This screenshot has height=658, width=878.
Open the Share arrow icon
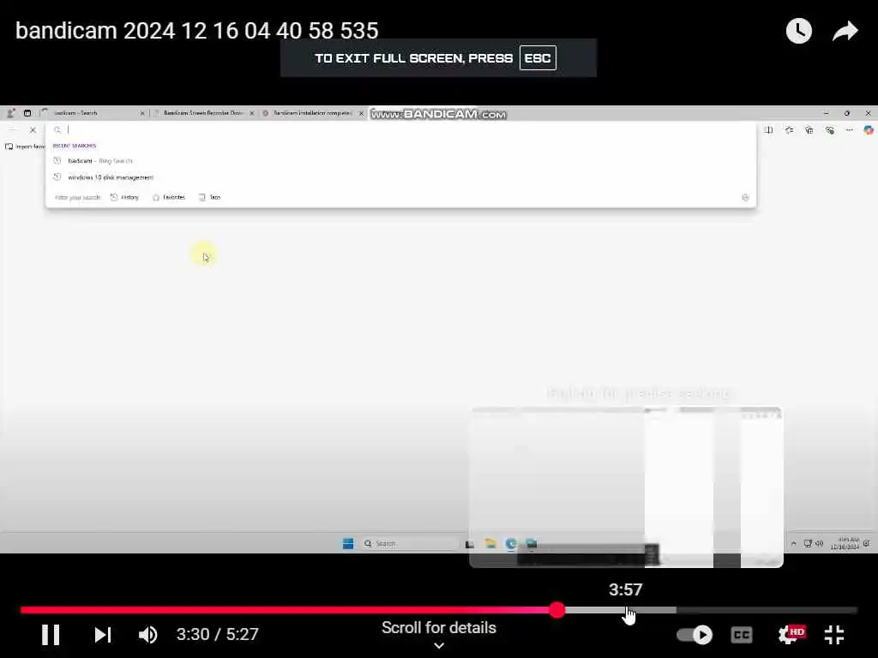point(845,31)
